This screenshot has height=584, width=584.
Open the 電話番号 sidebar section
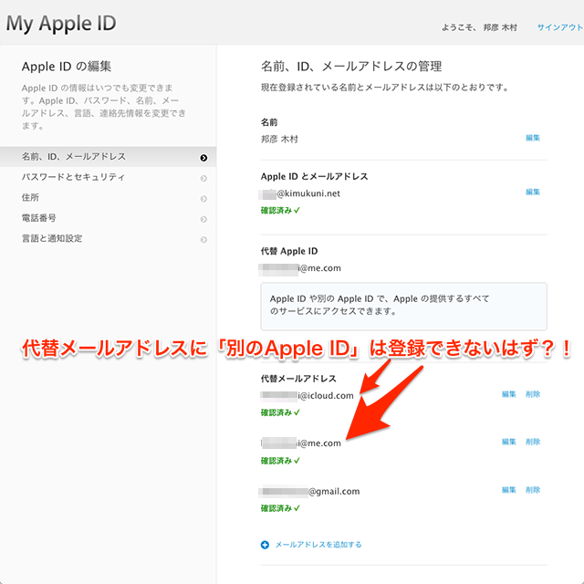(108, 218)
